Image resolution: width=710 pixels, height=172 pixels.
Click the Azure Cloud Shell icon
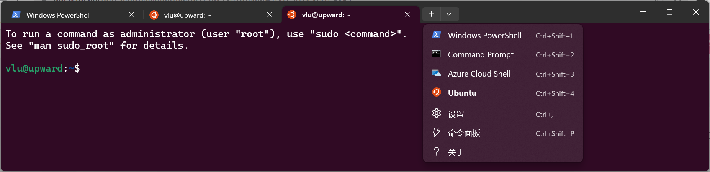click(x=436, y=73)
